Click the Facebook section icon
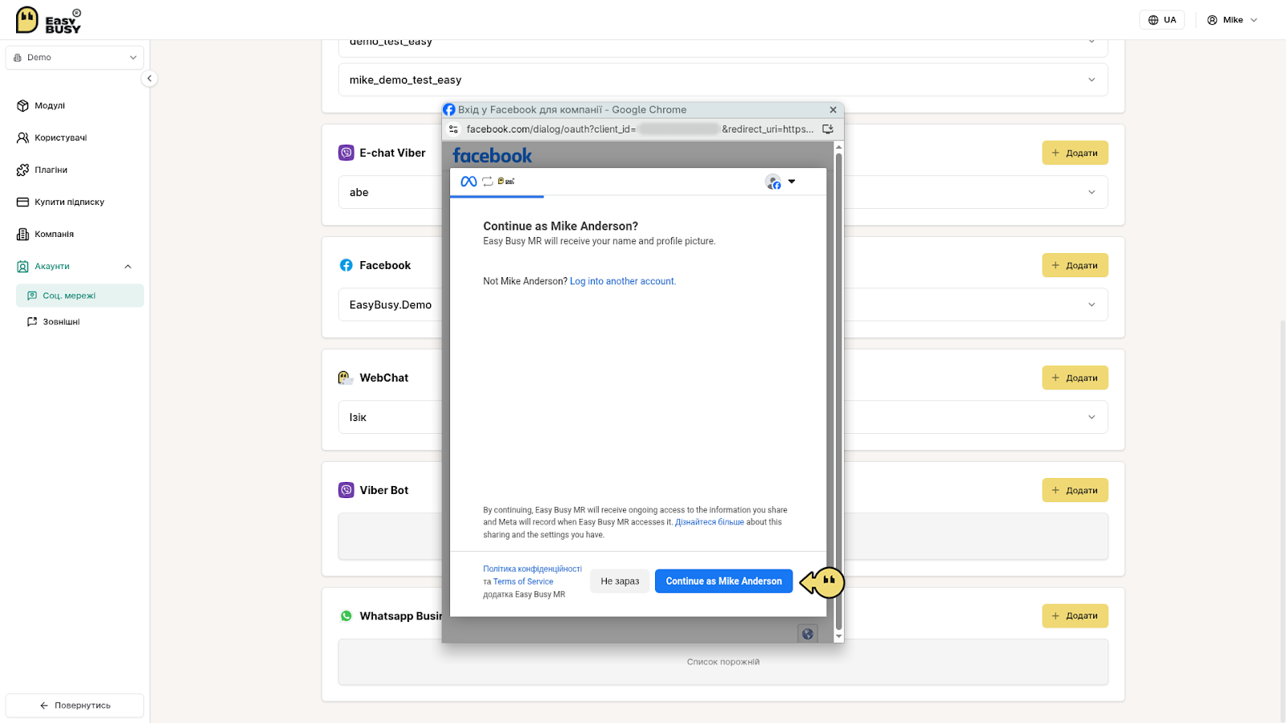The width and height of the screenshot is (1286, 723). point(346,265)
